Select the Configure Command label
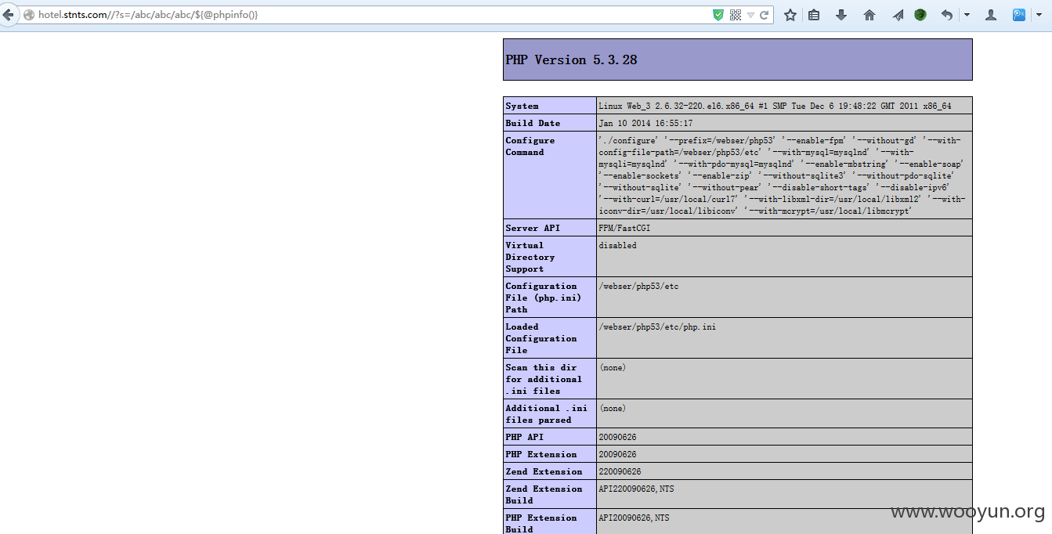1052x534 pixels. pos(550,175)
